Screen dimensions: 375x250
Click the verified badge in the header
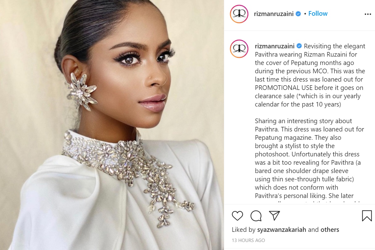pos(298,14)
